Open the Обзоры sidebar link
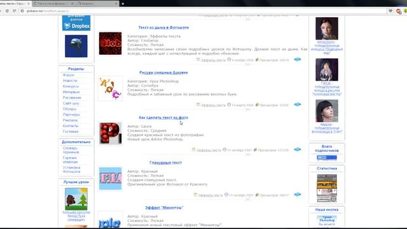407x229 pixels. [x=69, y=109]
